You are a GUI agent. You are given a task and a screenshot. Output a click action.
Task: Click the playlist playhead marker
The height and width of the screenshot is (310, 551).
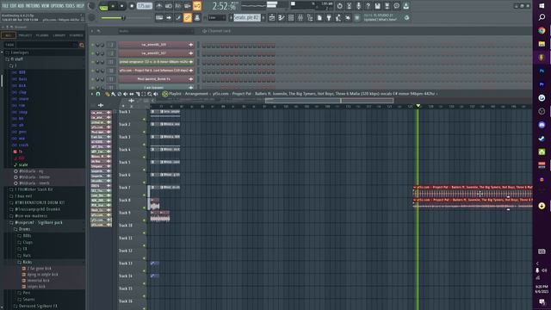point(418,105)
